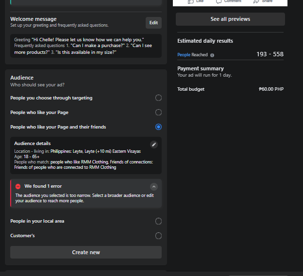The image size is (303, 276).
Task: Click the Like thumbs-up icon in preview
Action: click(x=190, y=1)
